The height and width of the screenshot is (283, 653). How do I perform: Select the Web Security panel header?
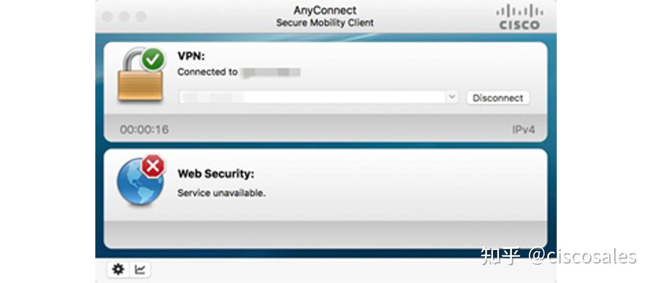pos(216,173)
